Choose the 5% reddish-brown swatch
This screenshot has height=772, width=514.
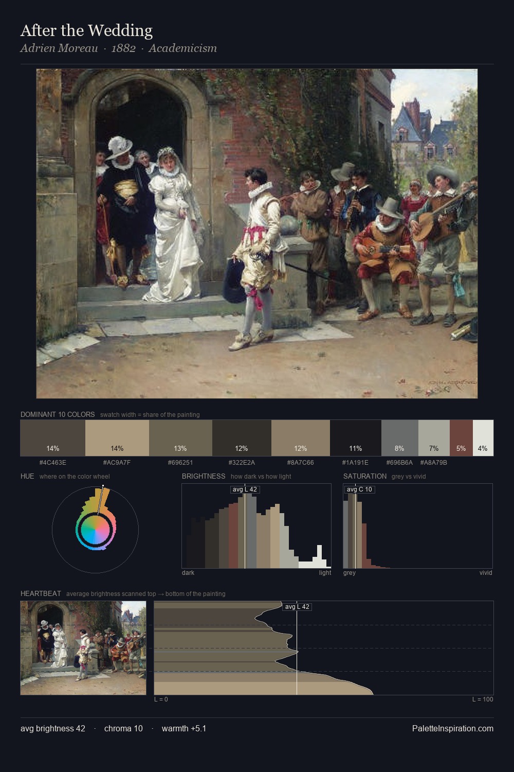[x=461, y=438]
